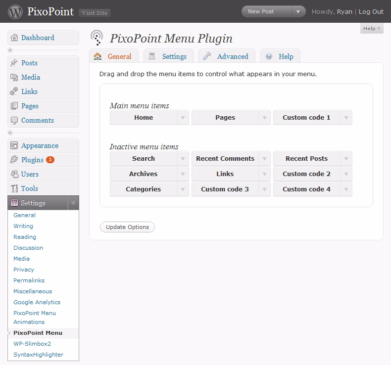Collapse the lower sidebar separator arrow
This screenshot has width=391, height=365.
pyautogui.click(x=10, y=133)
